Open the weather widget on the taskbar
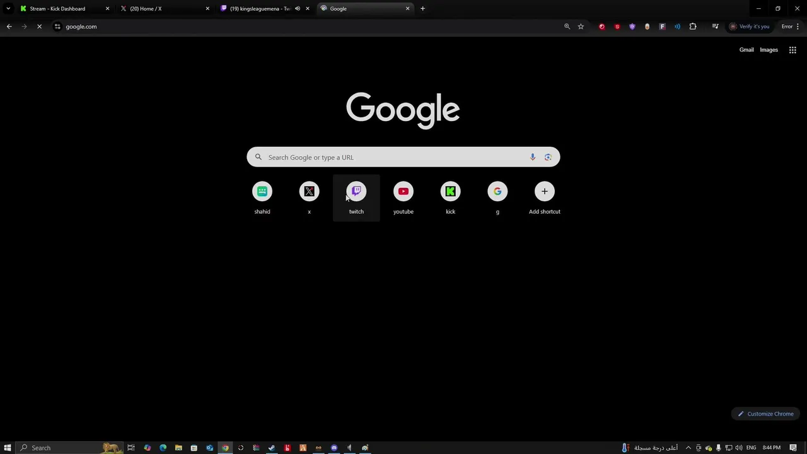This screenshot has height=454, width=807. pos(649,448)
